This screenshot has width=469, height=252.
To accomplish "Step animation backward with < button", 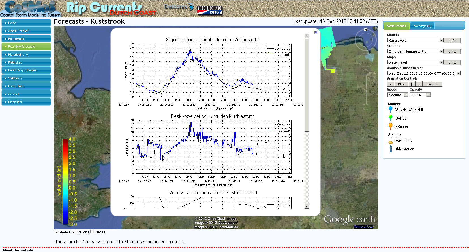I will point(391,84).
